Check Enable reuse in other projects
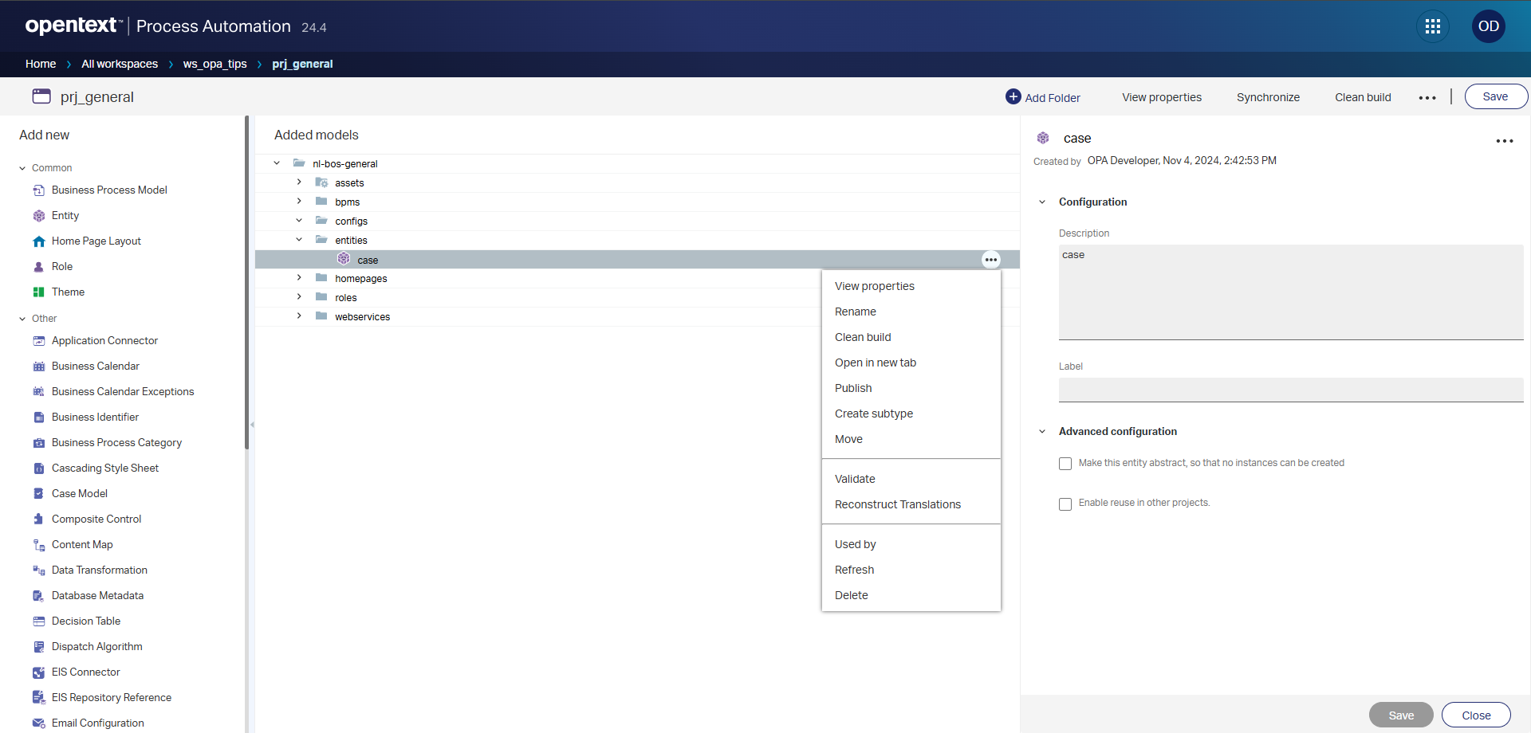 (1065, 504)
